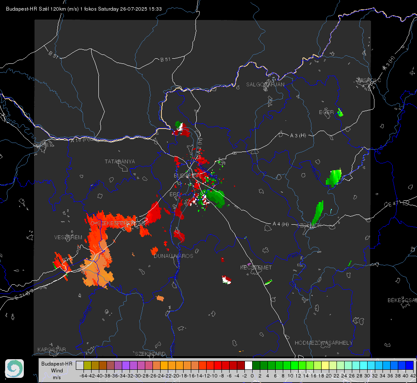The height and width of the screenshot is (383, 417).
Task: Click the MISKOLC city label
Action: [x=369, y=80]
